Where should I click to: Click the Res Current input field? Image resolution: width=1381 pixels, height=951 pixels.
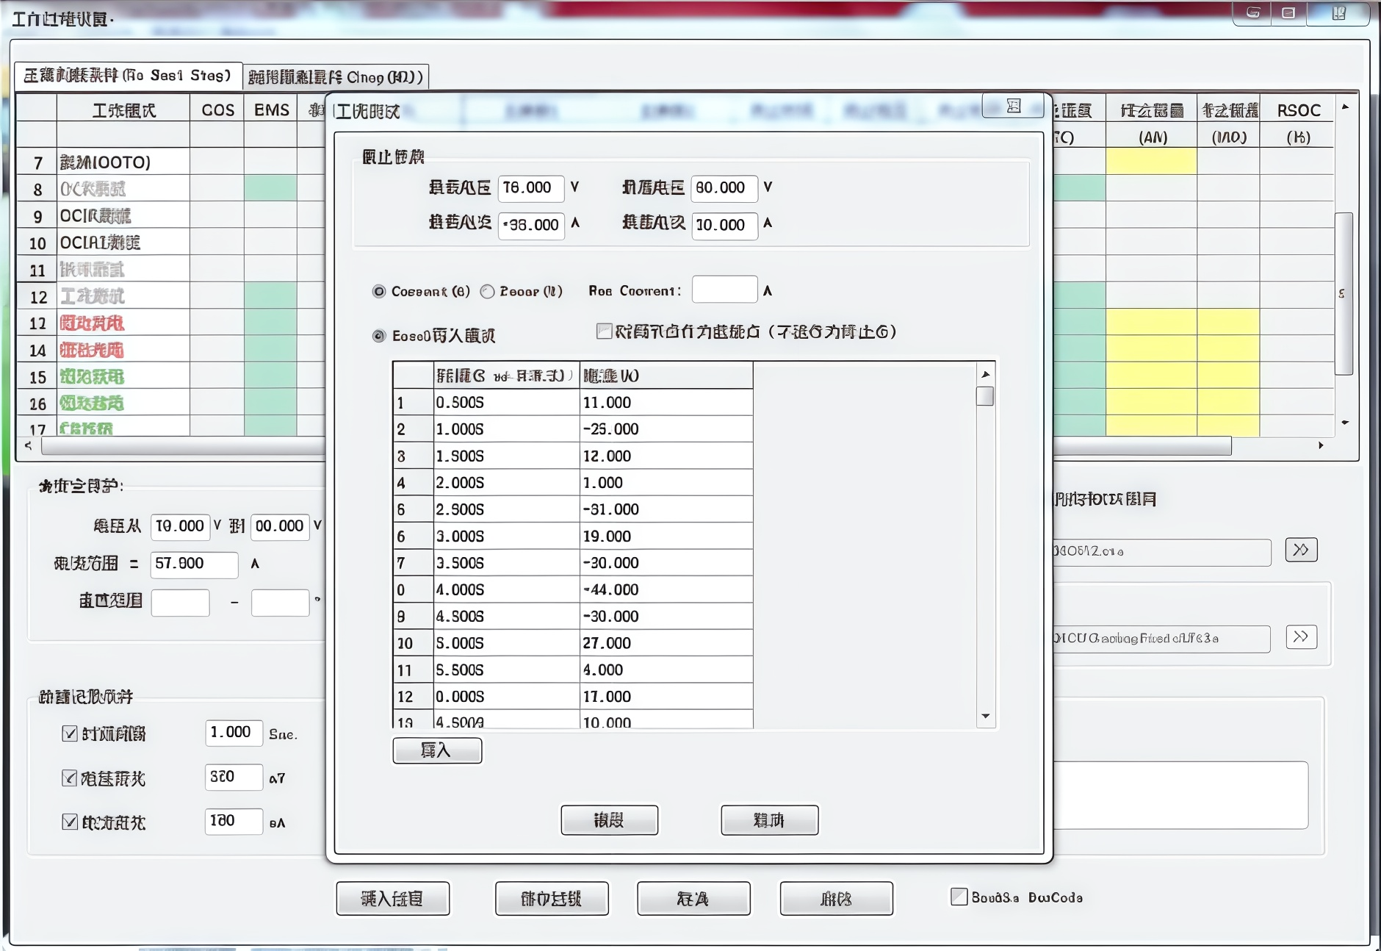coord(724,289)
